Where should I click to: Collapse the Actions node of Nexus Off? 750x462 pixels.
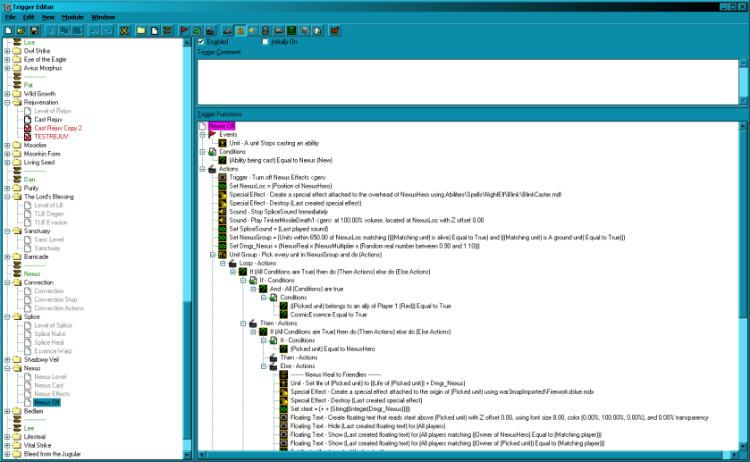click(202, 169)
